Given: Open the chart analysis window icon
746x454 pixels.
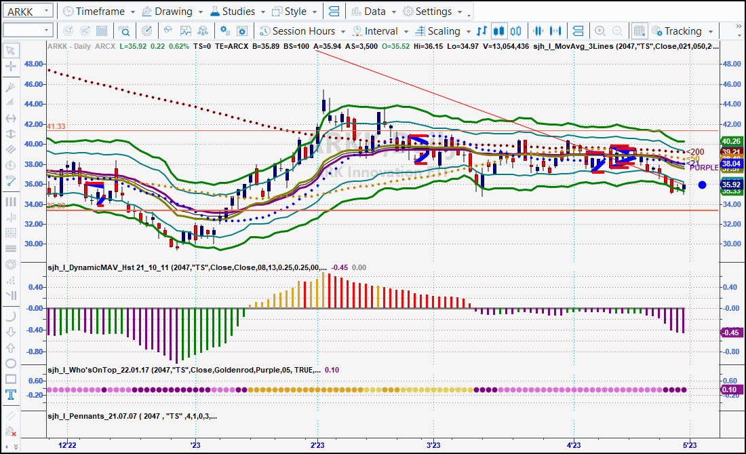Looking at the screenshot, I should pos(186,31).
